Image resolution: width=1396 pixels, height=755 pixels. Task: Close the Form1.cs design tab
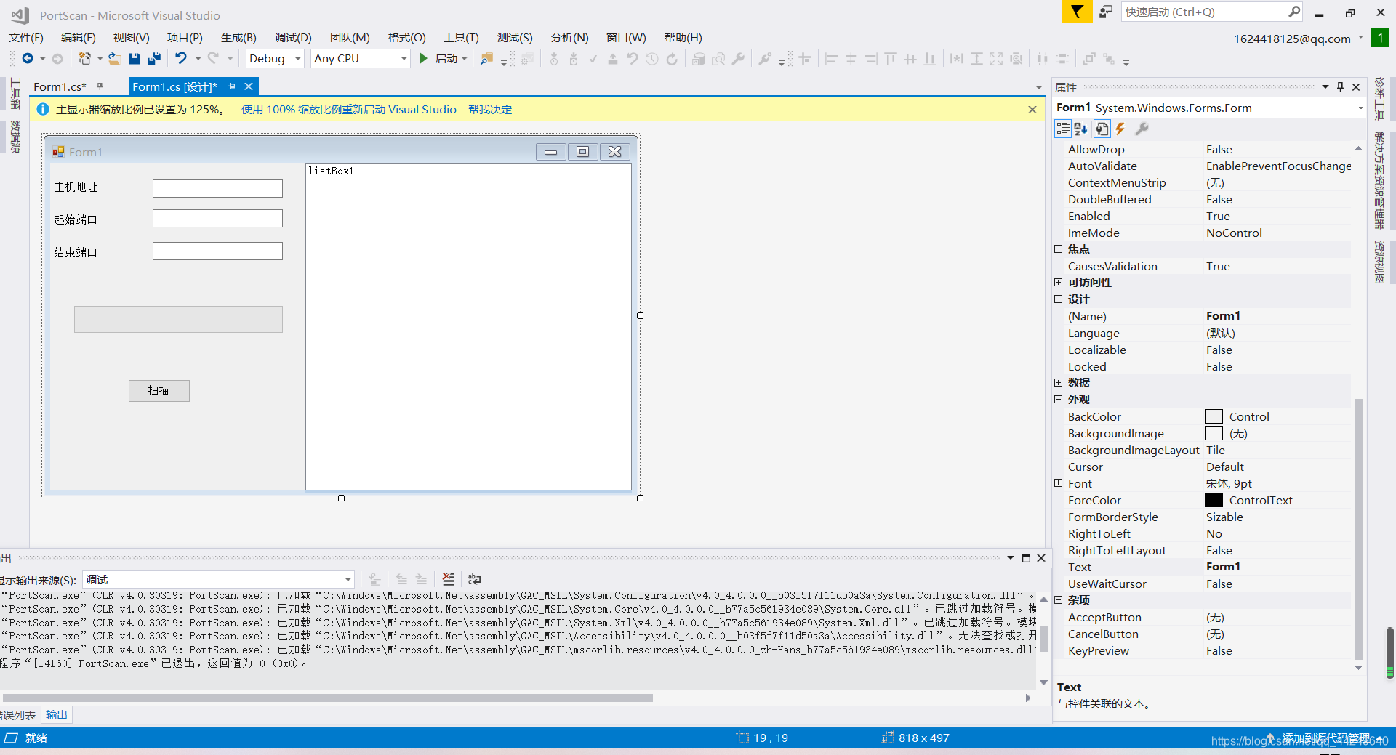(249, 86)
